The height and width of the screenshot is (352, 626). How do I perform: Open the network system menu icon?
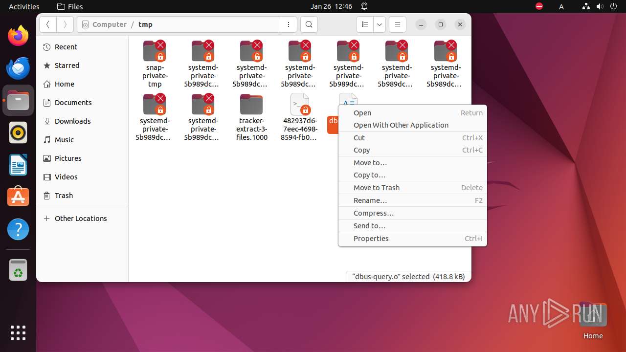586,6
